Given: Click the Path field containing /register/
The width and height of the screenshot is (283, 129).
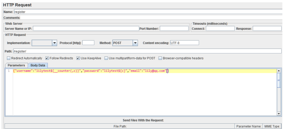Looking at the screenshot, I should 147,51.
